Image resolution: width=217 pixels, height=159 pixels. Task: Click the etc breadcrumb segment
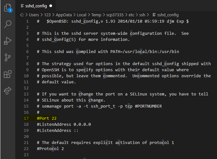tap(131, 15)
